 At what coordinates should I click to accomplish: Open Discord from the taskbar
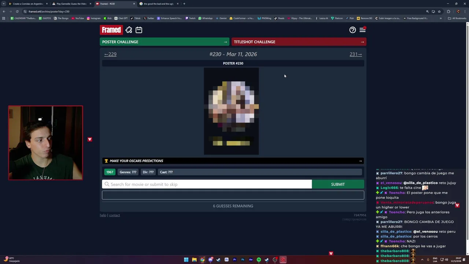pyautogui.click(x=210, y=260)
